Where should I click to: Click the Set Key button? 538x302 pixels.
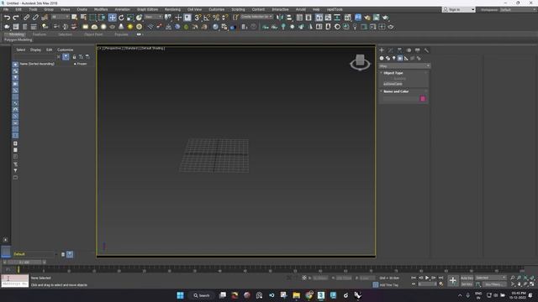click(x=467, y=284)
